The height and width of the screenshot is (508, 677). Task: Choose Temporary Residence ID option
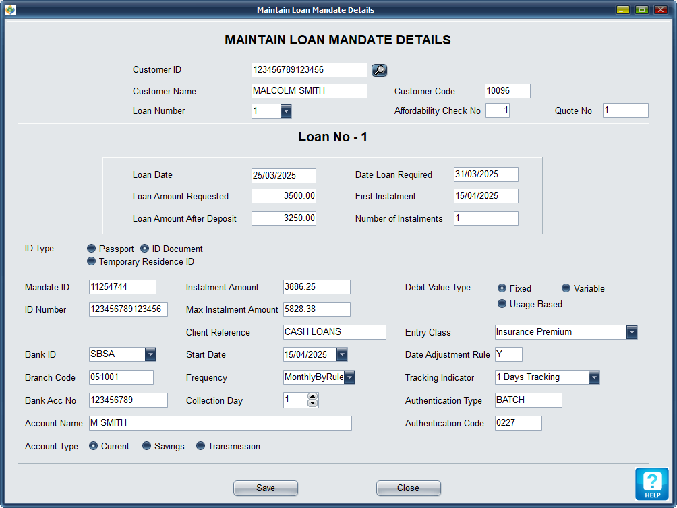point(91,261)
